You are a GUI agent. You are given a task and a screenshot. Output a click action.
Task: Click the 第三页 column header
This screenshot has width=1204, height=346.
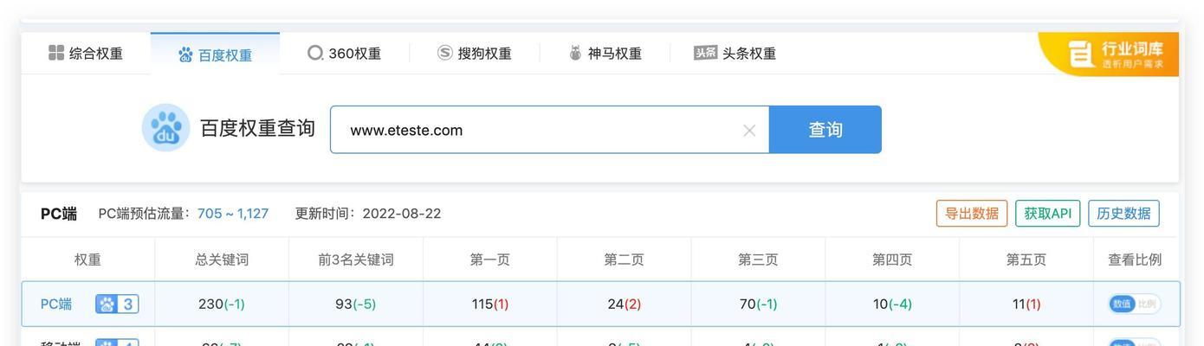pos(758,259)
